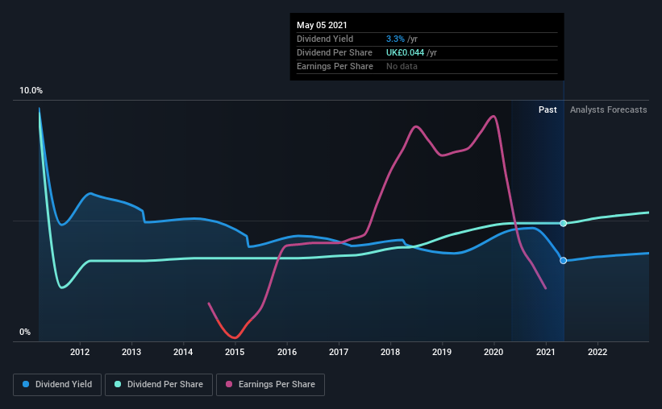662x409 pixels.
Task: Click the Earnings Per Share row label in tooltip
Action: tap(335, 66)
